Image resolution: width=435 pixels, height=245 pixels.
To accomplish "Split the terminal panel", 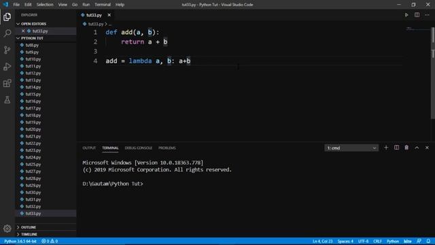I will [x=397, y=148].
